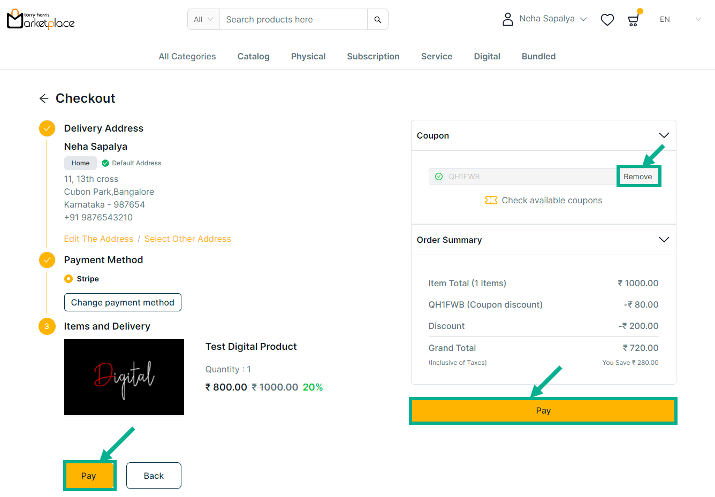Click the back arrow beside Checkout

point(44,98)
